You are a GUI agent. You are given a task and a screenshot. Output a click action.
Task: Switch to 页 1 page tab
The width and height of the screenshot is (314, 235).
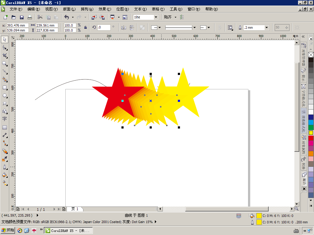click(75, 209)
